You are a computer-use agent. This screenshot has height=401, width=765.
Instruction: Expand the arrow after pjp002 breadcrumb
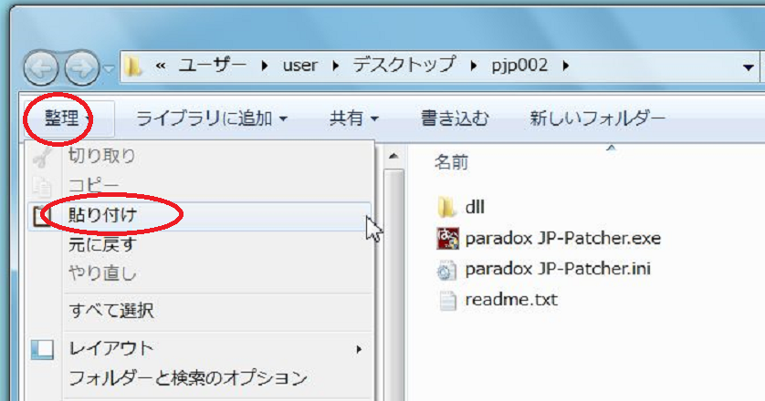(x=565, y=66)
